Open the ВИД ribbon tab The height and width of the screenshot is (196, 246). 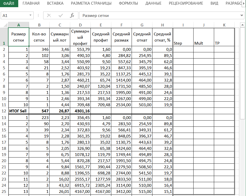coord(214,3)
